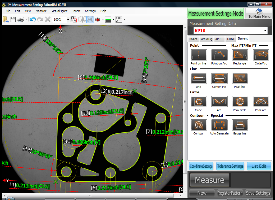Toggle the single-tree edge display button

[82, 19]
